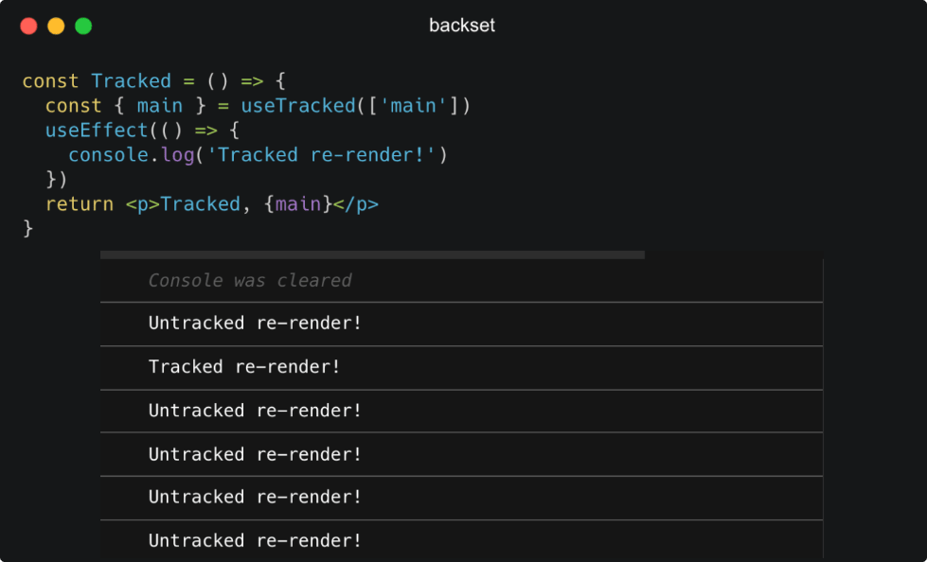
Task: Click the 'return' keyword in the code
Action: point(80,204)
